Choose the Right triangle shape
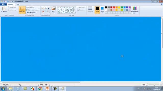 click(x=59, y=10)
